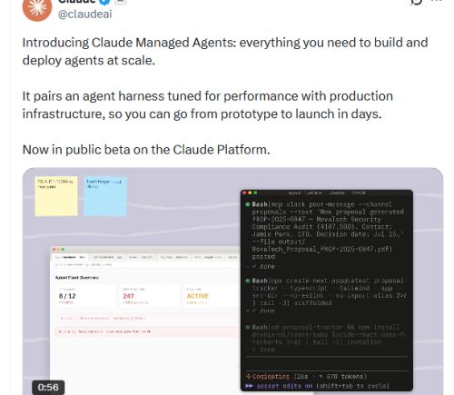Click the "Bash(cd proposal-tracker" terminal entry
Image resolution: width=454 pixels, height=395 pixels.
coord(326,334)
